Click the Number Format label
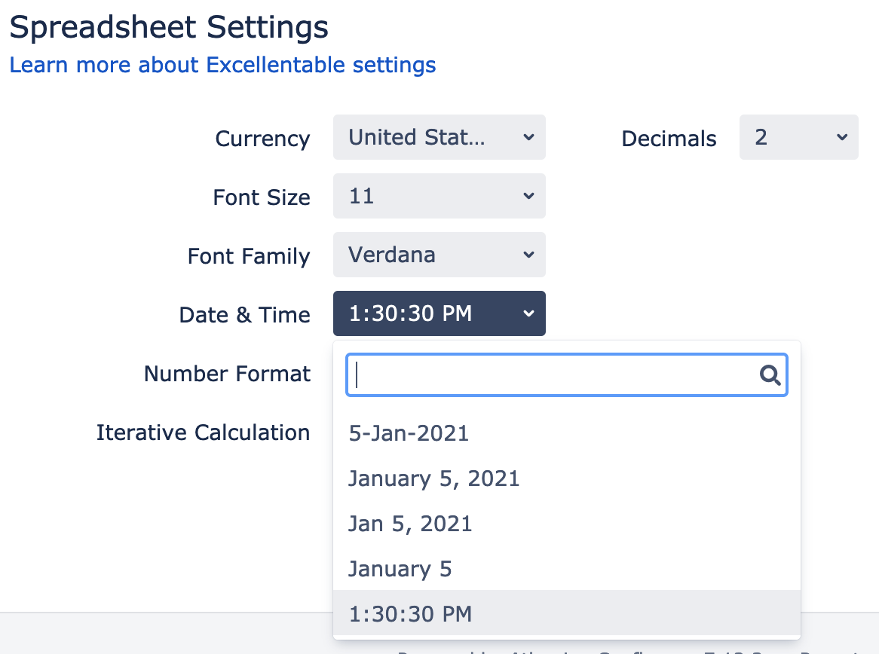 227,374
